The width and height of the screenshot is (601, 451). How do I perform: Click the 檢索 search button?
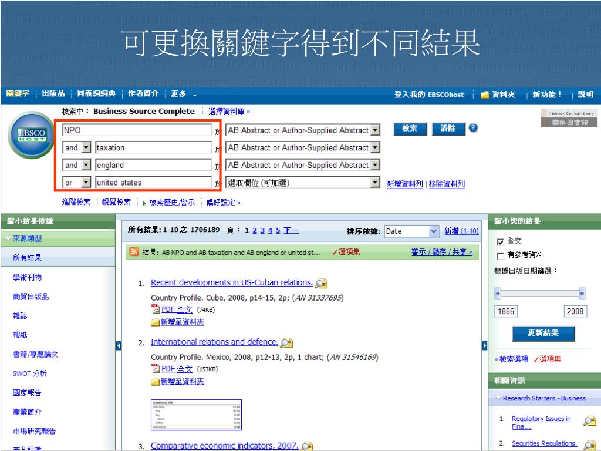pos(410,129)
